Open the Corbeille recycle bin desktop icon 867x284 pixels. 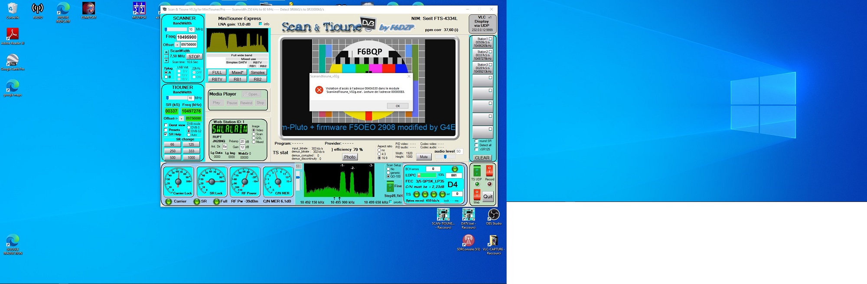tap(13, 11)
